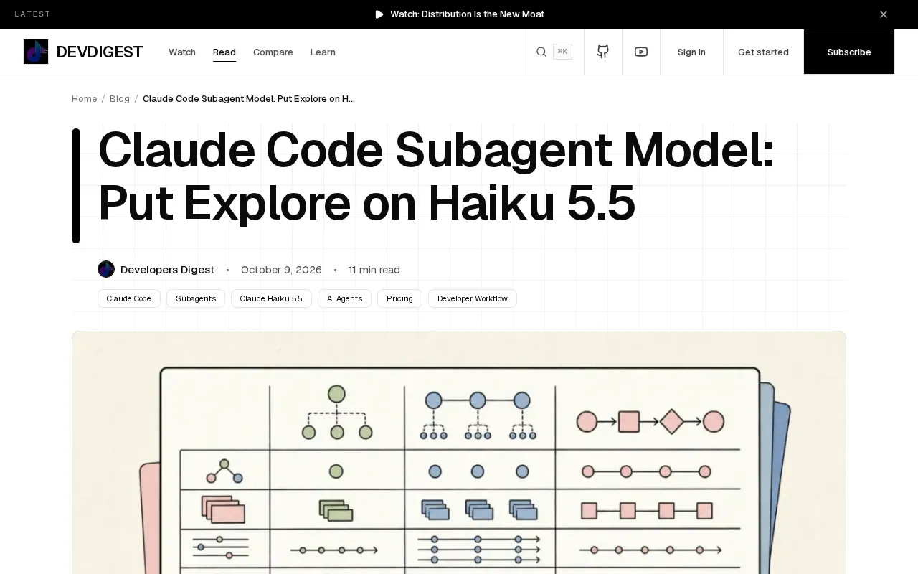
Task: Open the Watch nav menu
Action: click(x=182, y=52)
